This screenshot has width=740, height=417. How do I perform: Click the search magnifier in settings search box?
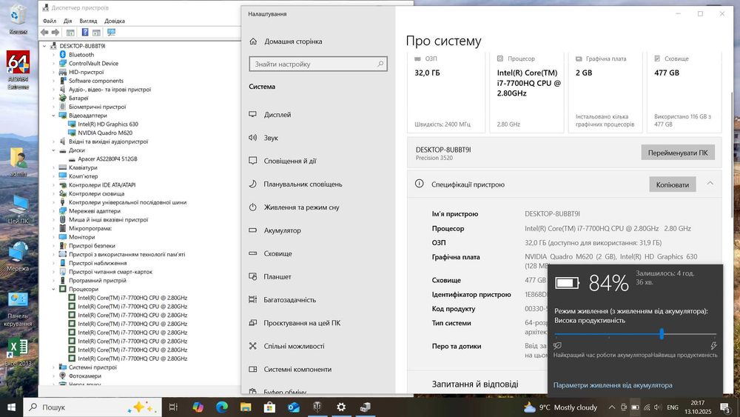pyautogui.click(x=380, y=64)
